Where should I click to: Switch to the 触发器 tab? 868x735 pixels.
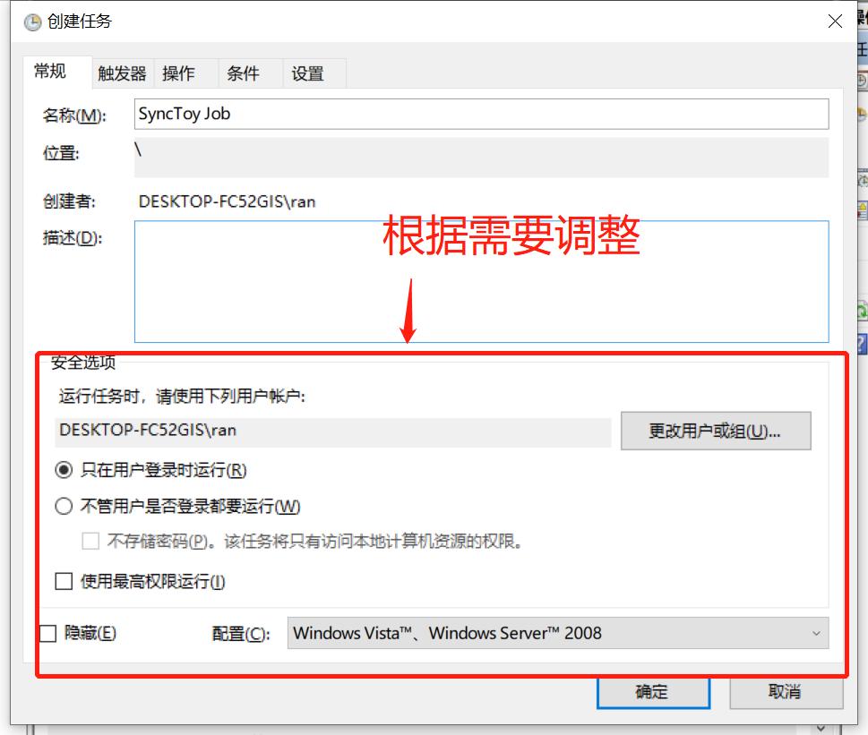tap(122, 73)
